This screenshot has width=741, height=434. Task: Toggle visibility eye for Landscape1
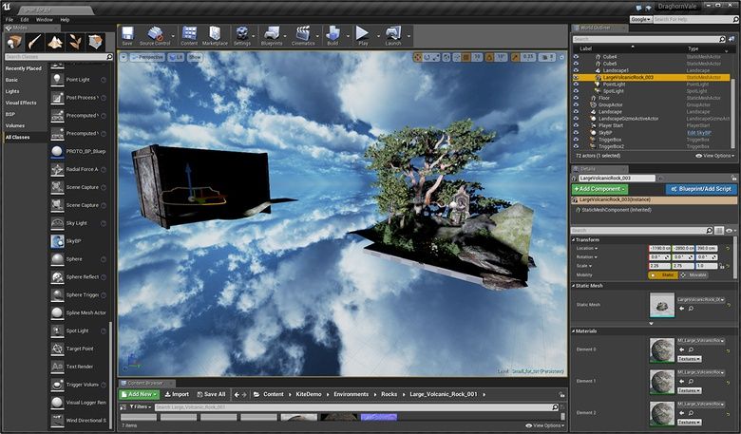576,70
